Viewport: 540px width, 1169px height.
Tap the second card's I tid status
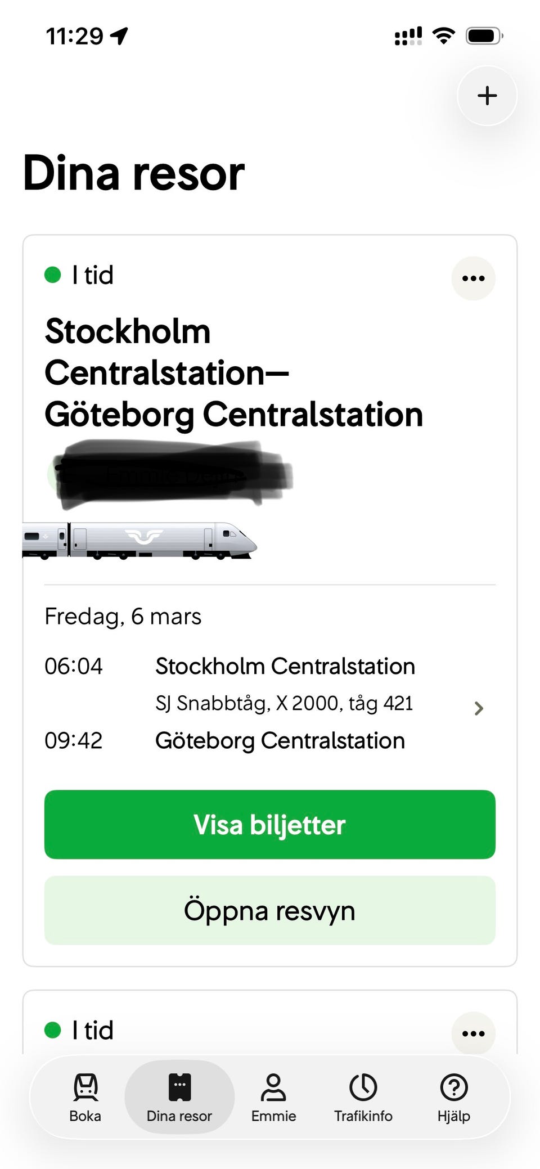(80, 1031)
